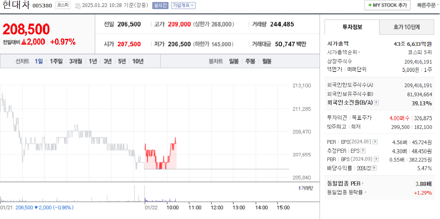
Task: Select 3개월 line chart period
Action: coord(76,61)
